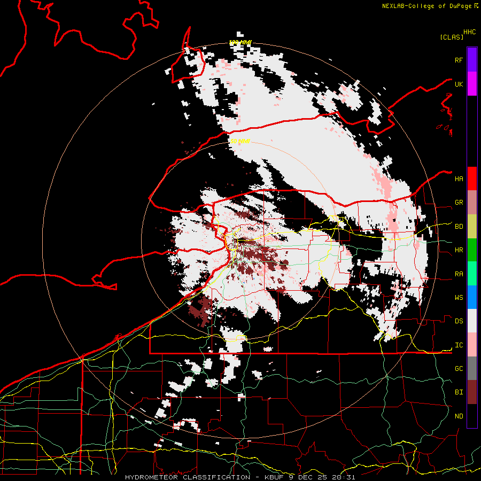Select the BD yellow legend block
Viewport: 481px width, 481px height.
pyautogui.click(x=472, y=227)
